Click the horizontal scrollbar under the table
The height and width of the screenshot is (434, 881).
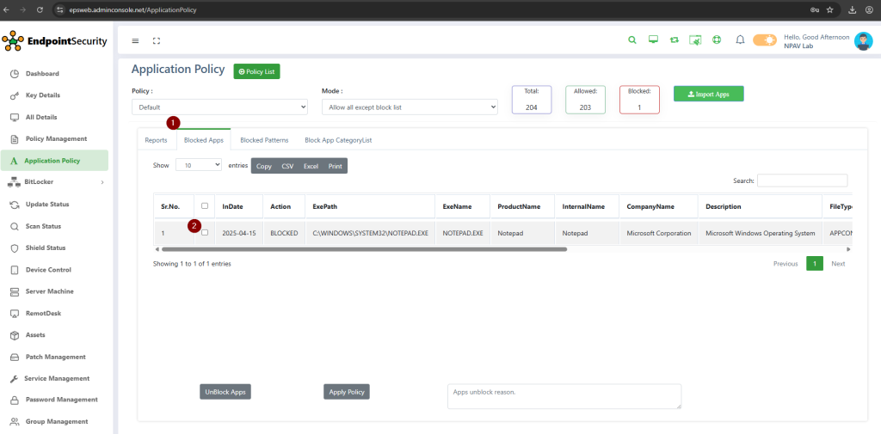tap(361, 249)
